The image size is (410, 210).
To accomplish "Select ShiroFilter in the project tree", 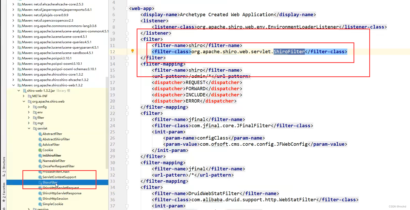I will (57, 182).
